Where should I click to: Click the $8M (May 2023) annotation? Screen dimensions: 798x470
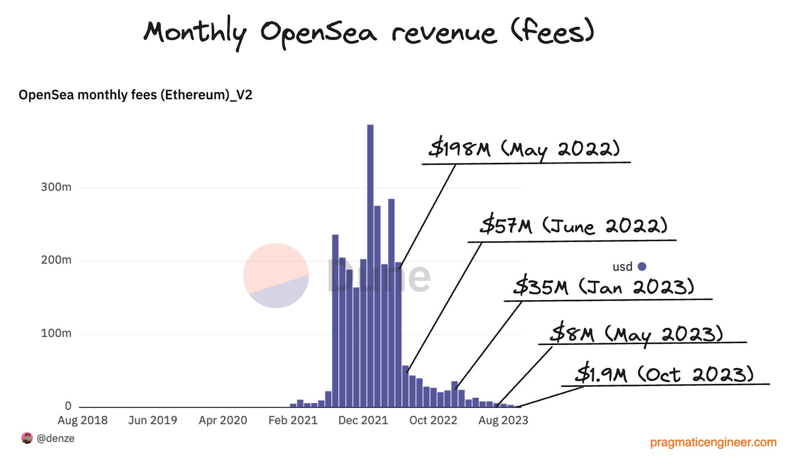637,334
